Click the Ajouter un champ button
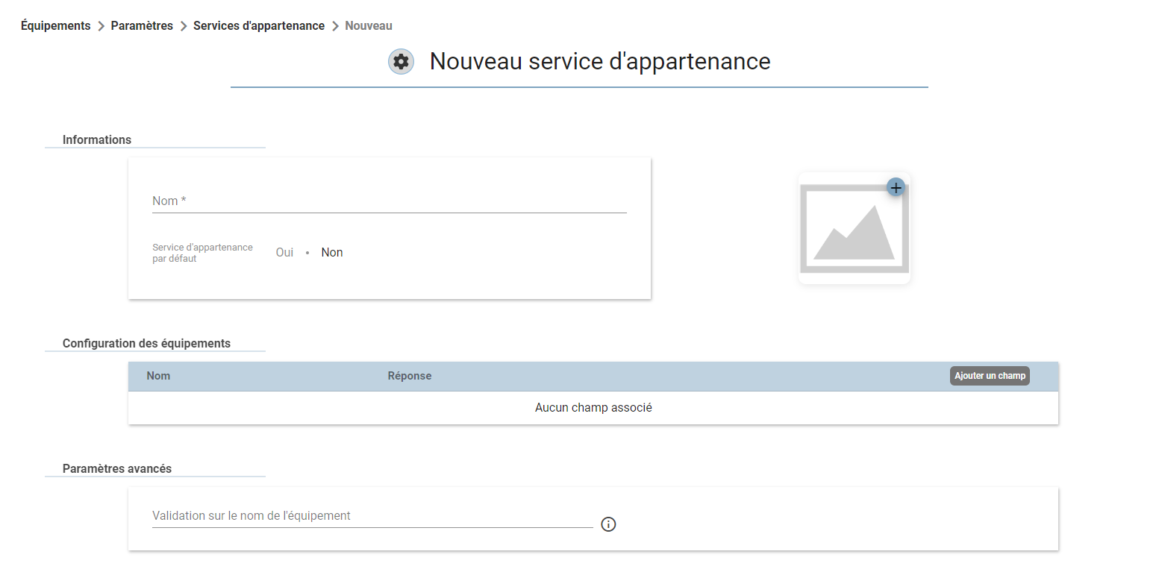Image resolution: width=1159 pixels, height=569 pixels. 990,376
